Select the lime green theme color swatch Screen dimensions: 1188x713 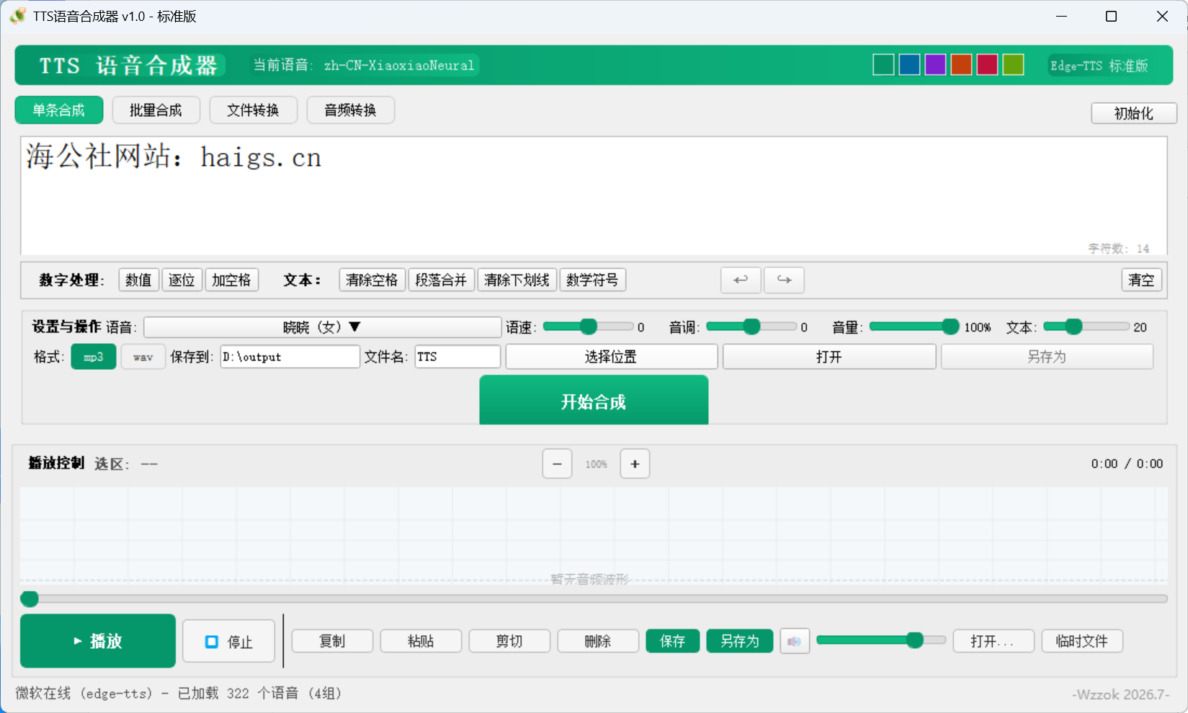[1013, 65]
